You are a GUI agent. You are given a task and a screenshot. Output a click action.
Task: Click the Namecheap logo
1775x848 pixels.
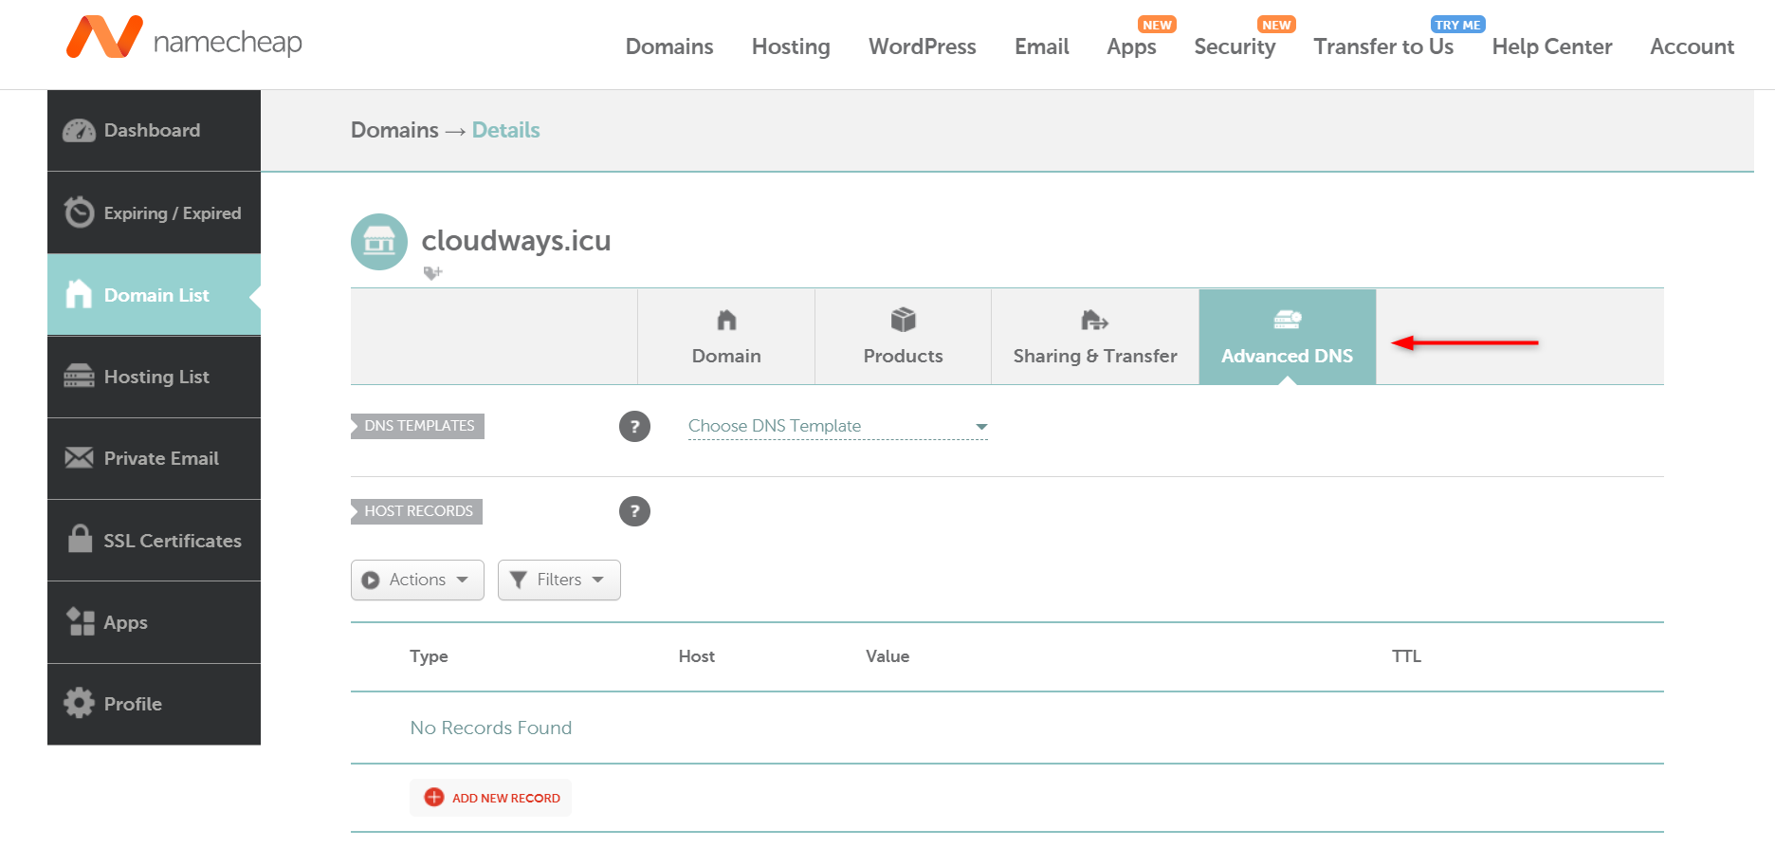click(184, 38)
